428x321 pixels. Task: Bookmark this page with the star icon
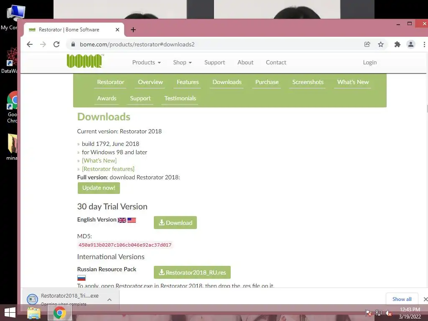[x=380, y=44]
